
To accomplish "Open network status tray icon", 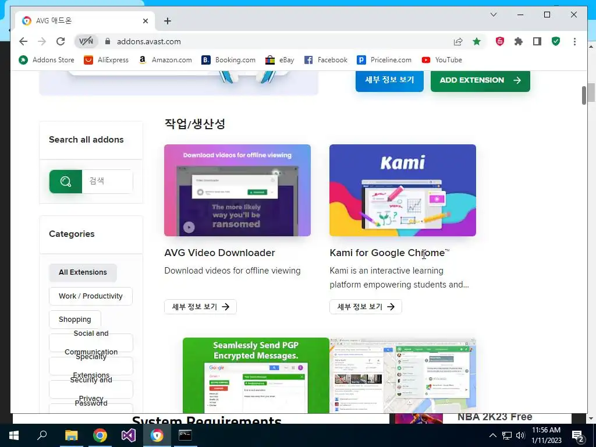I will (x=507, y=435).
